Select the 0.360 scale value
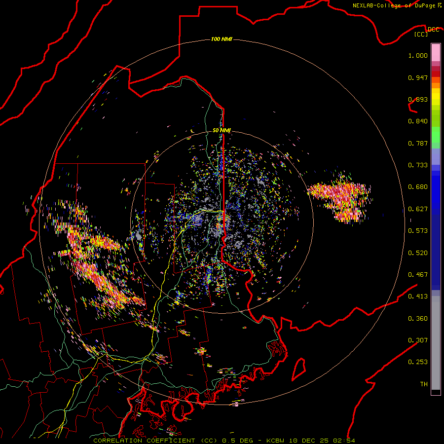The height and width of the screenshot is (444, 444). tap(418, 319)
